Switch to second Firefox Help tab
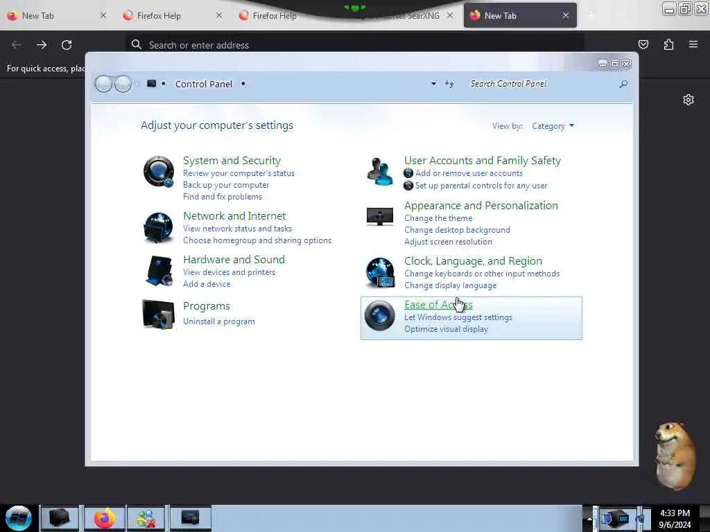Screen dimensions: 710x532 point(275,16)
